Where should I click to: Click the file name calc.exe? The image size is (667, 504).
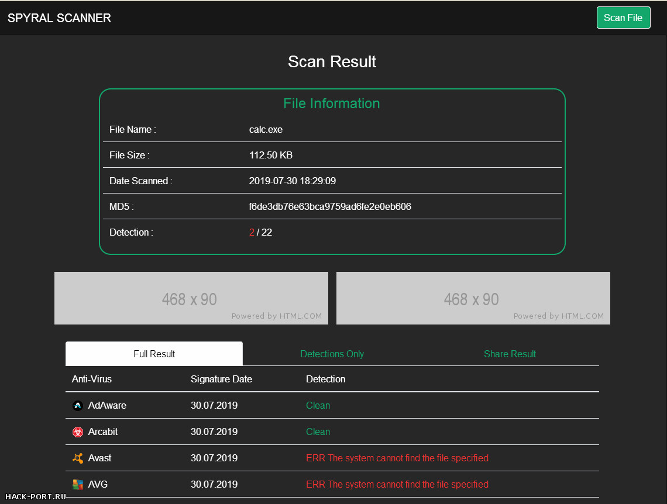click(266, 130)
